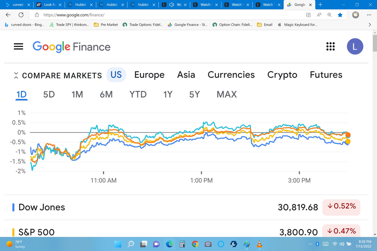Click the Google Finance logo
The height and width of the screenshot is (251, 377).
[72, 47]
